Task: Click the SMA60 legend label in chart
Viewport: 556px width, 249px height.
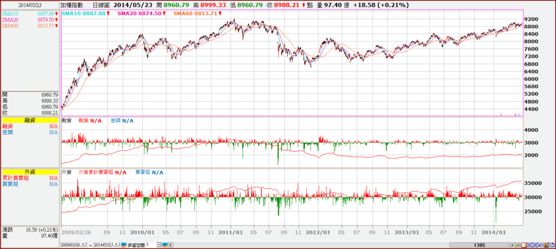Action: pos(183,13)
